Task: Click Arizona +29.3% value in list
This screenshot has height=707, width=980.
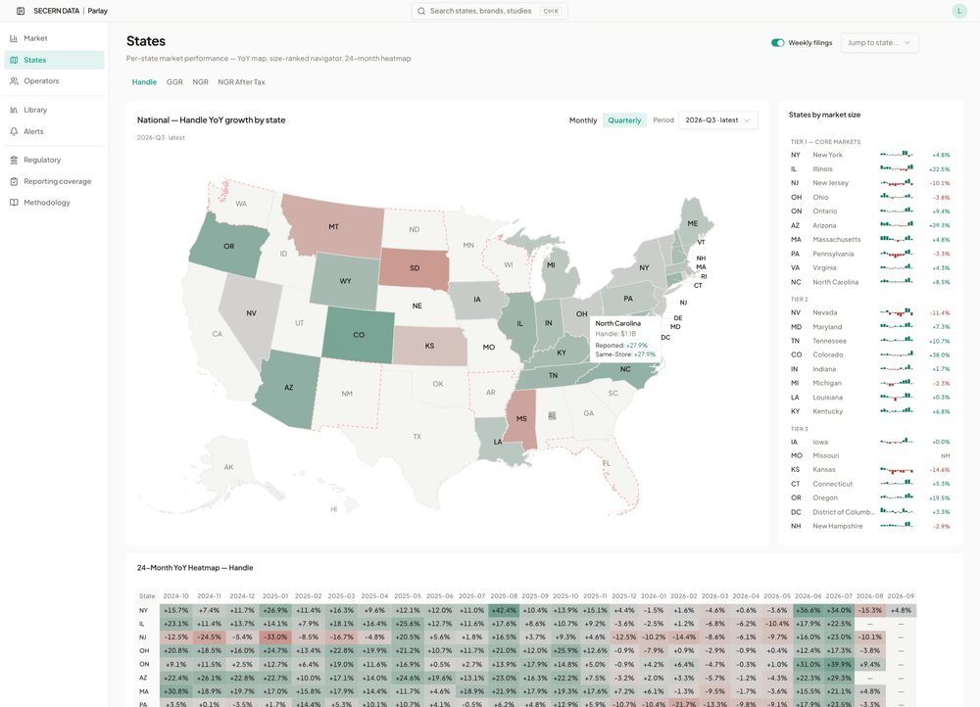Action: [940, 225]
